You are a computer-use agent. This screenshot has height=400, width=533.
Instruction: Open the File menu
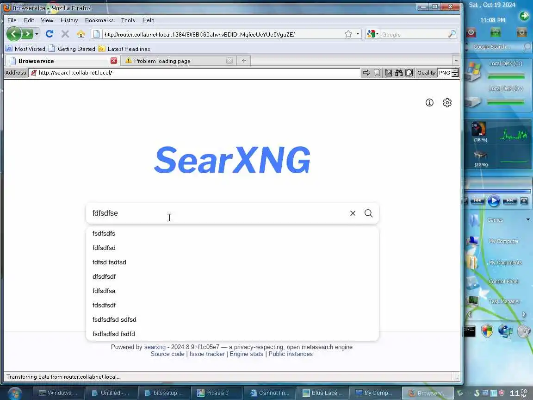click(x=12, y=20)
